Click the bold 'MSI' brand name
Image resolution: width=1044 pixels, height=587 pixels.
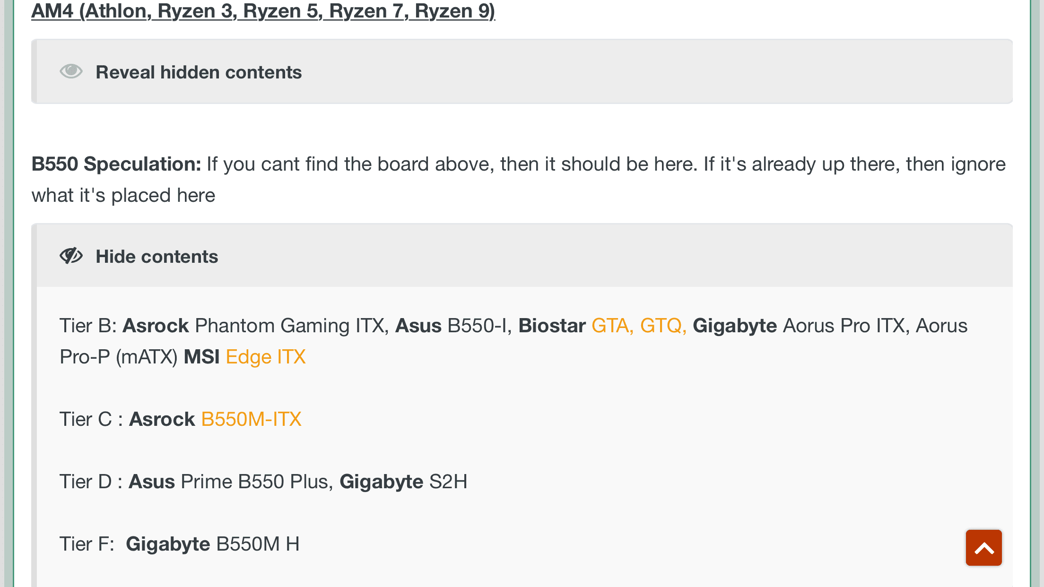click(201, 357)
